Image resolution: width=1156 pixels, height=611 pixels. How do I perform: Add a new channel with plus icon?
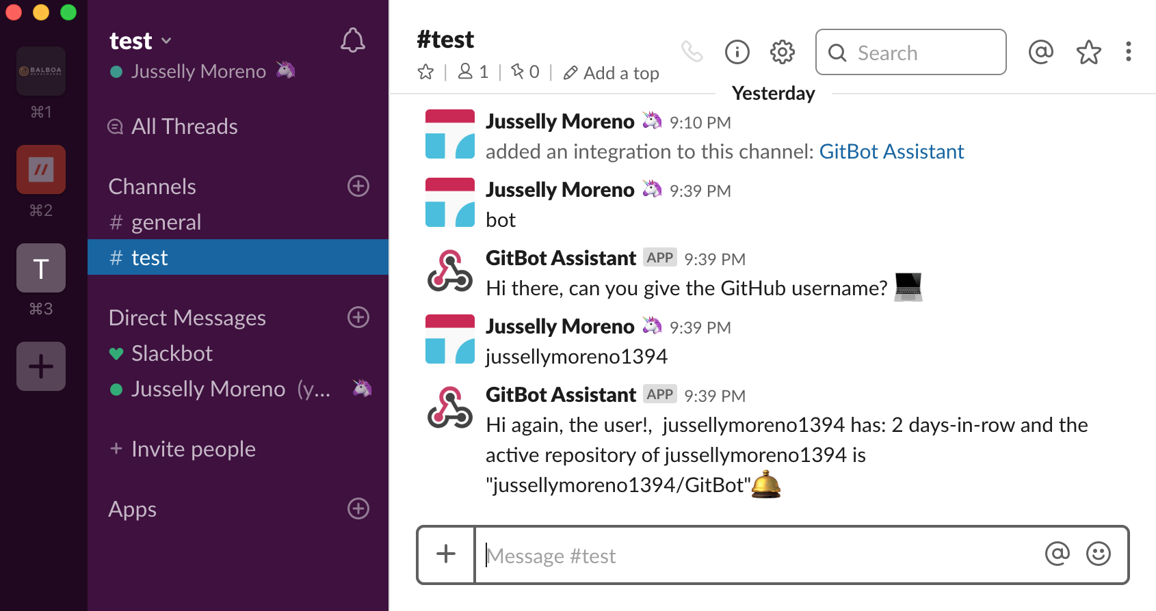(358, 186)
